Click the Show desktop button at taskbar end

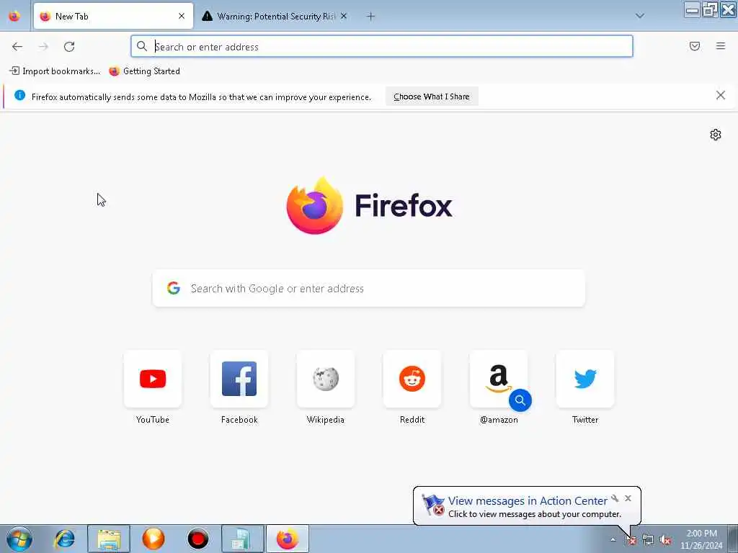[x=734, y=539]
